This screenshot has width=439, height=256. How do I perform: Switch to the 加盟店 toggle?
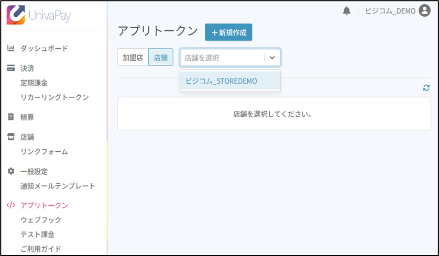pos(133,58)
